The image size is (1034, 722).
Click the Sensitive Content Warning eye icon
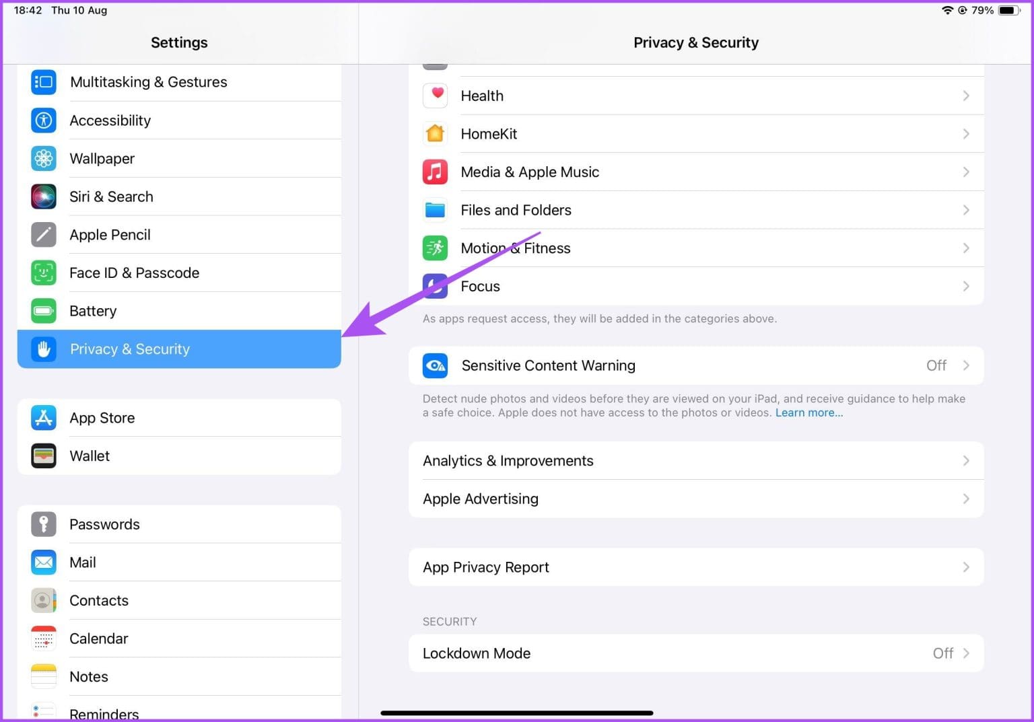435,365
